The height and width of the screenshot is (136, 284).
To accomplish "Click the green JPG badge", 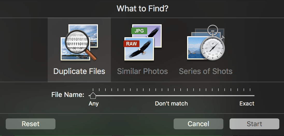I will [139, 31].
